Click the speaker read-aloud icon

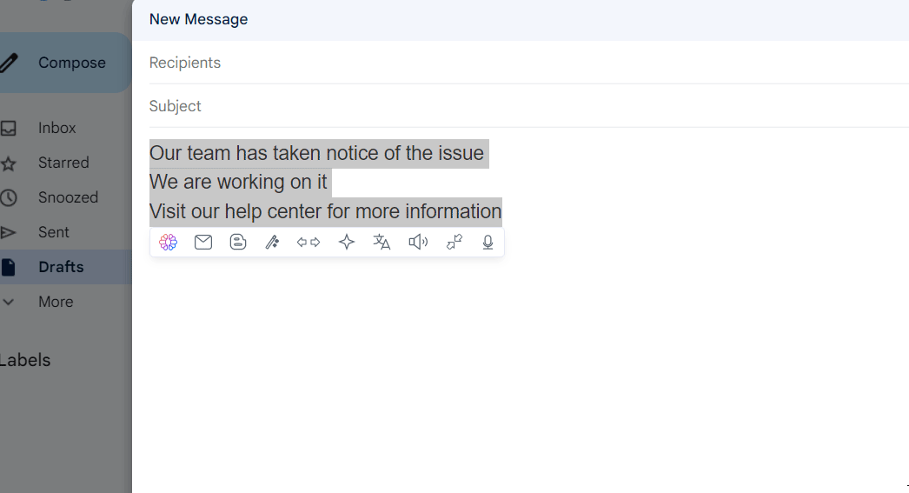tap(418, 243)
